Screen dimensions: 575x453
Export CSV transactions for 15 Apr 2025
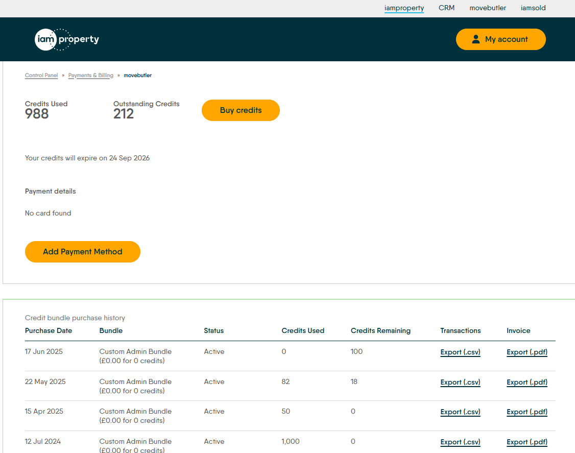point(460,412)
